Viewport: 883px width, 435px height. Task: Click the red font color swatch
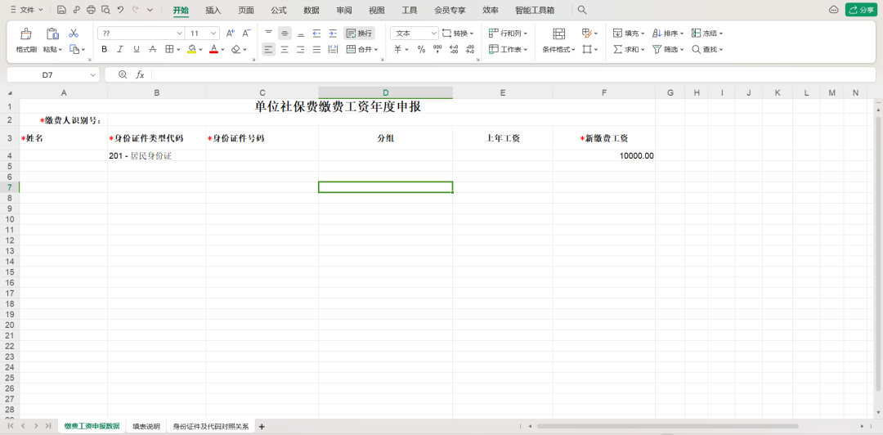(213, 49)
